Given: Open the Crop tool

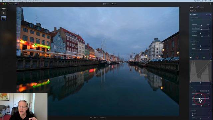Looking at the screenshot, I should (x=193, y=11).
